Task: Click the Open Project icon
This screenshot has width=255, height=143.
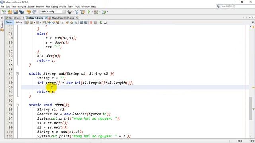Action: coord(16,12)
